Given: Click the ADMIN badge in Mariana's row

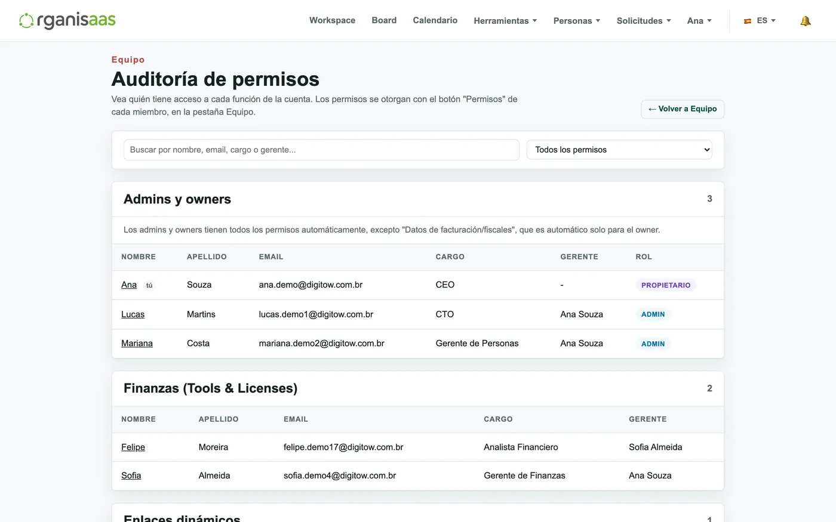Looking at the screenshot, I should (x=653, y=344).
